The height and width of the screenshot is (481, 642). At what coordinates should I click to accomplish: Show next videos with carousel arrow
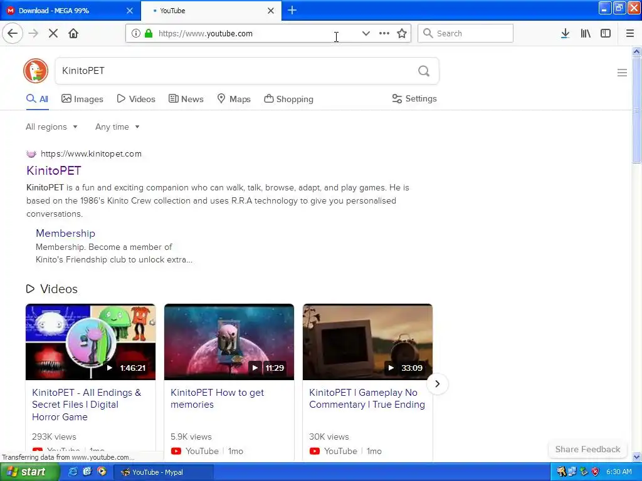click(437, 384)
